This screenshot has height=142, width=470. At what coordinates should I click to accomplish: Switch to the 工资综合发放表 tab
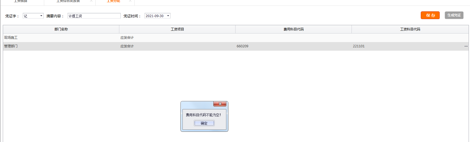[68, 1]
